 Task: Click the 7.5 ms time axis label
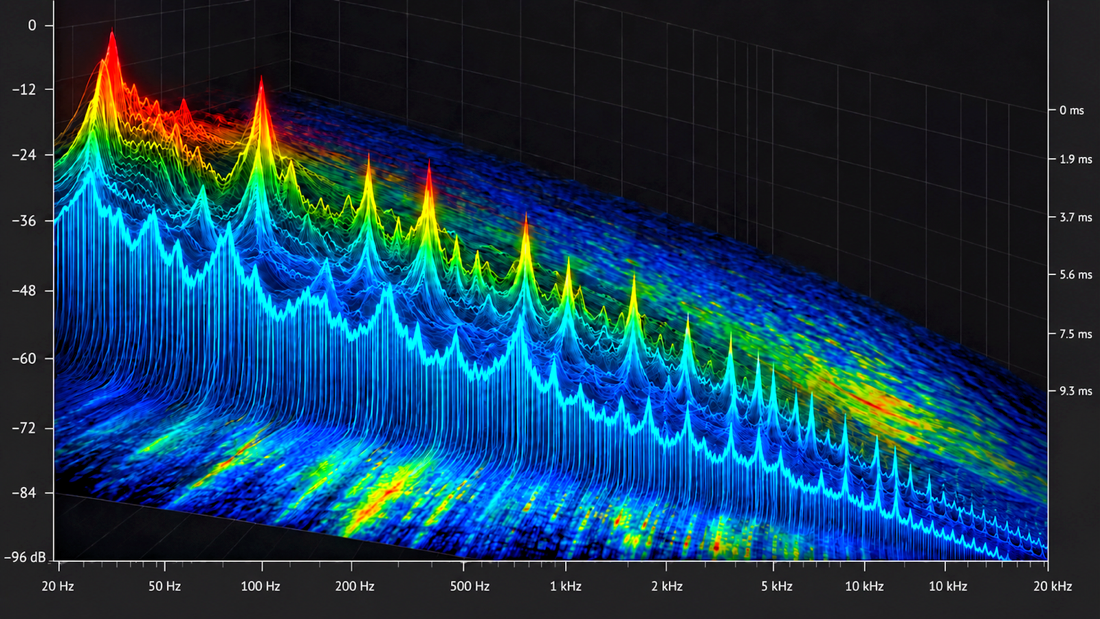click(1075, 334)
